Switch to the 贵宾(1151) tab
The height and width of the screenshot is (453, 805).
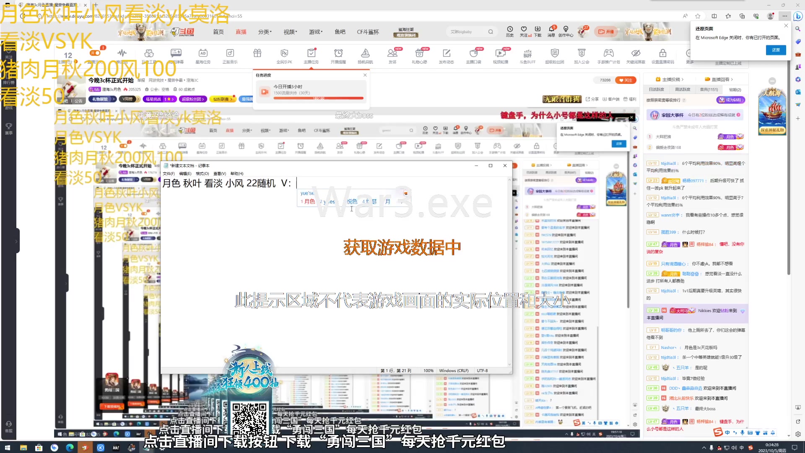point(709,89)
